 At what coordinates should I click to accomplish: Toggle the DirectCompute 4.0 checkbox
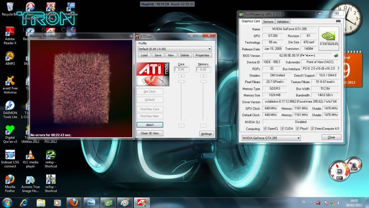(x=312, y=128)
